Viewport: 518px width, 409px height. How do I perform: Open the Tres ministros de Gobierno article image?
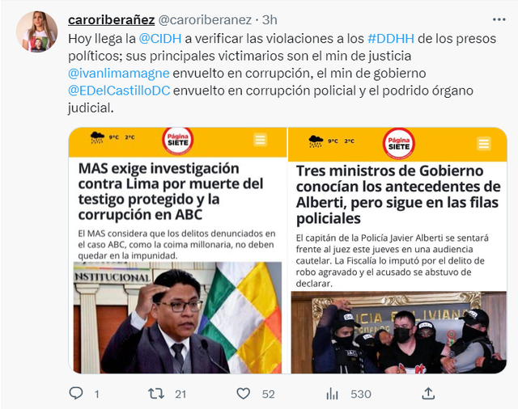click(399, 332)
